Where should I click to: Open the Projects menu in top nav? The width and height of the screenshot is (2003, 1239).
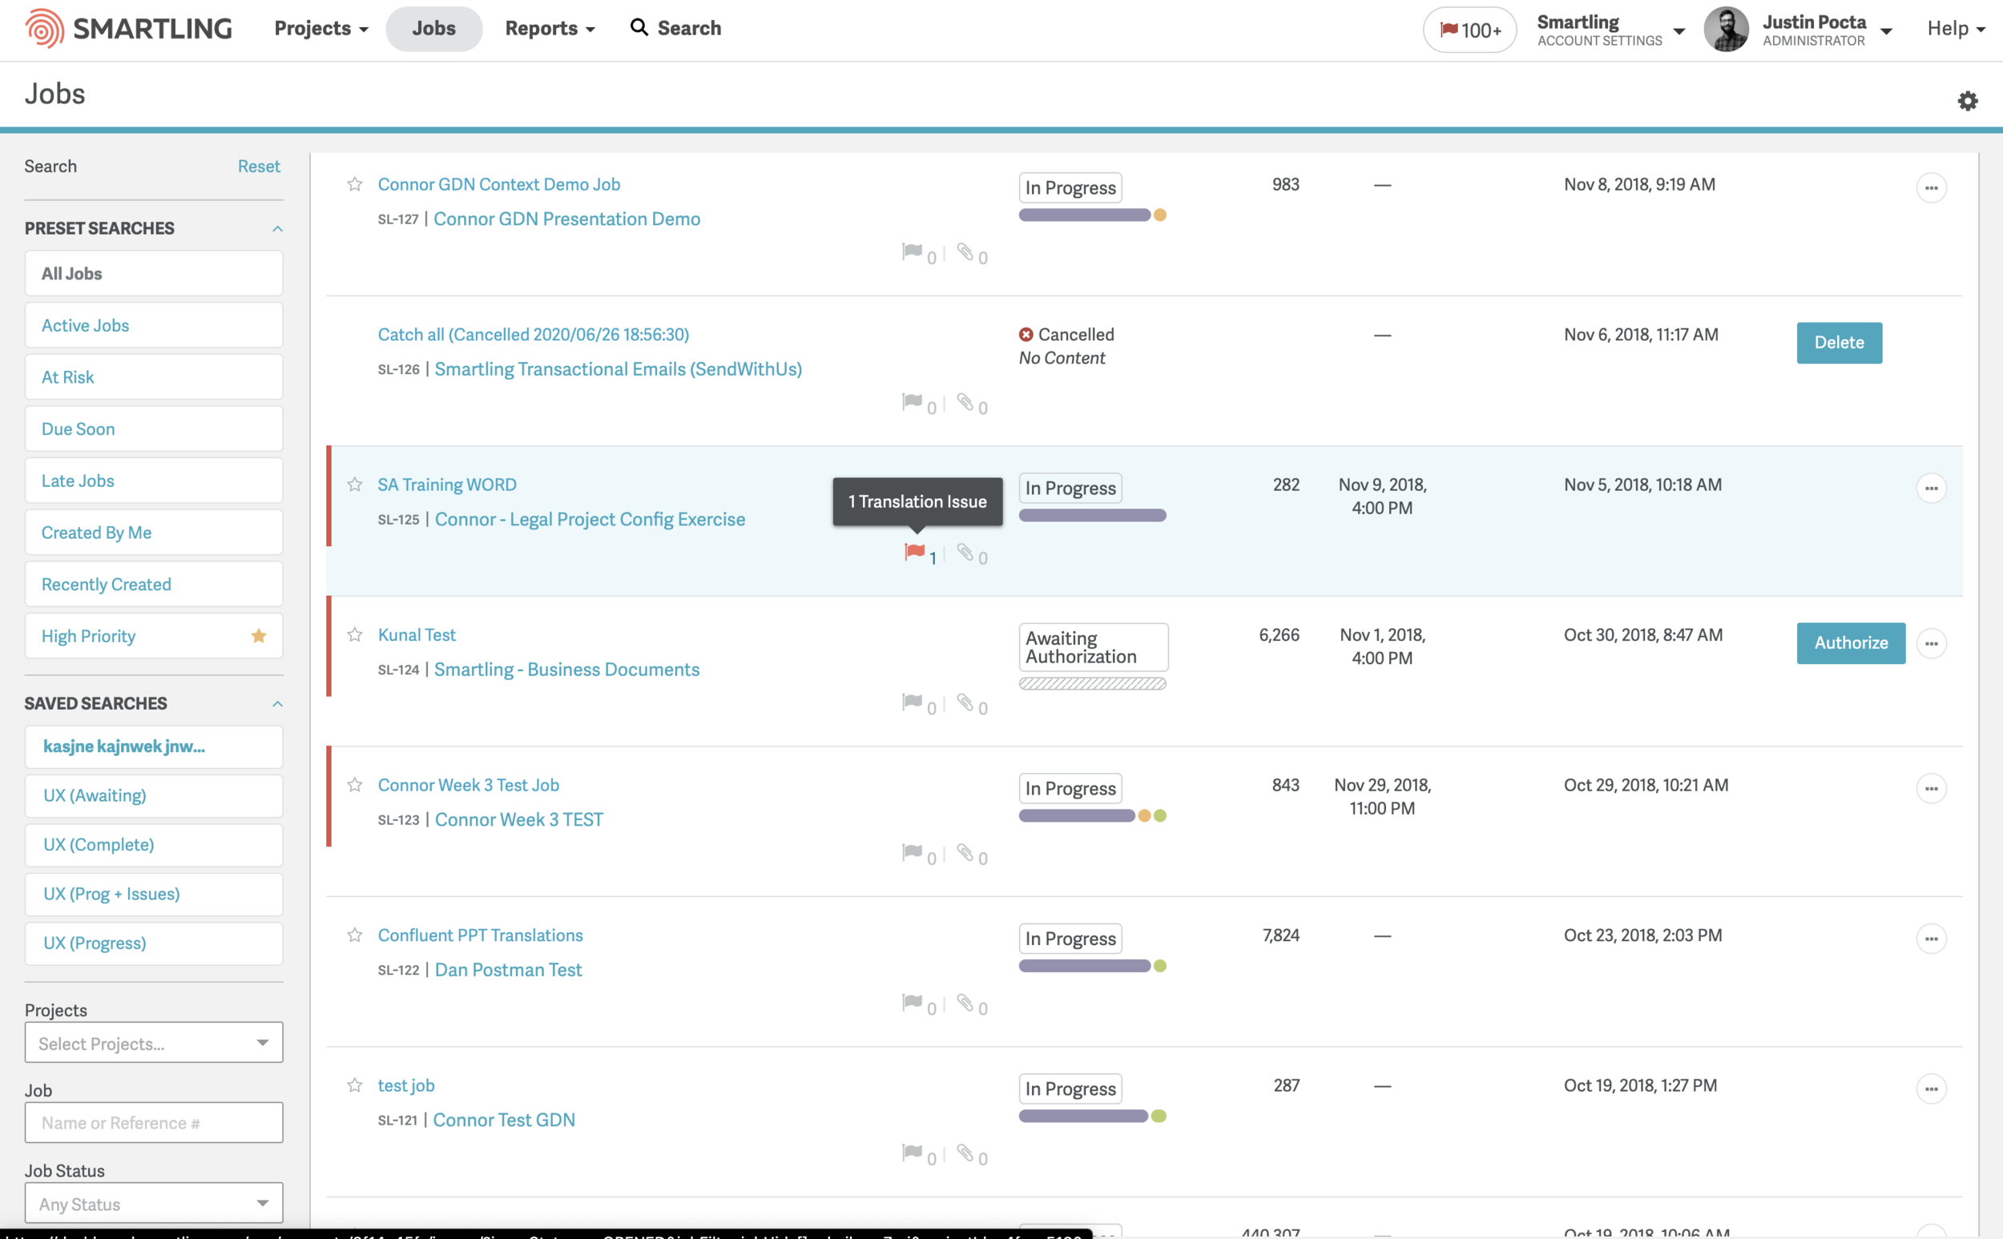coord(321,29)
